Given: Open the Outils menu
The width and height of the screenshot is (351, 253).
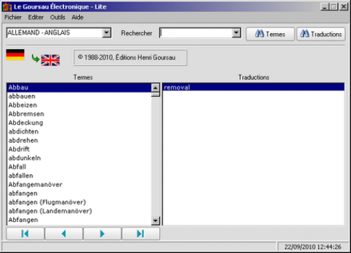Looking at the screenshot, I should [58, 18].
